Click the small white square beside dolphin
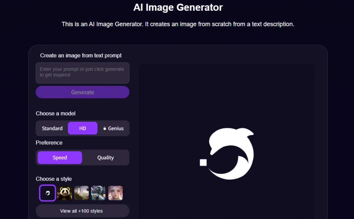The height and width of the screenshot is (219, 354). (x=203, y=162)
